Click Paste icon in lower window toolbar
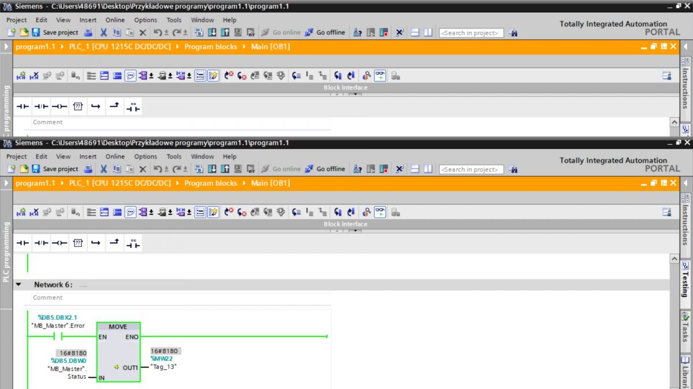Screen dimensions: 693x389 coord(129,169)
